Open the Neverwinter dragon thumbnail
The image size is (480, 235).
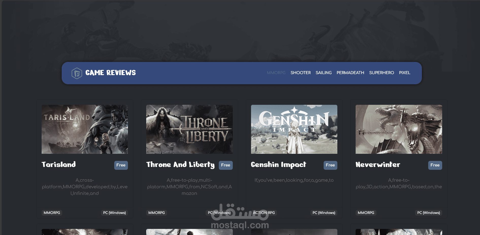tap(399, 129)
